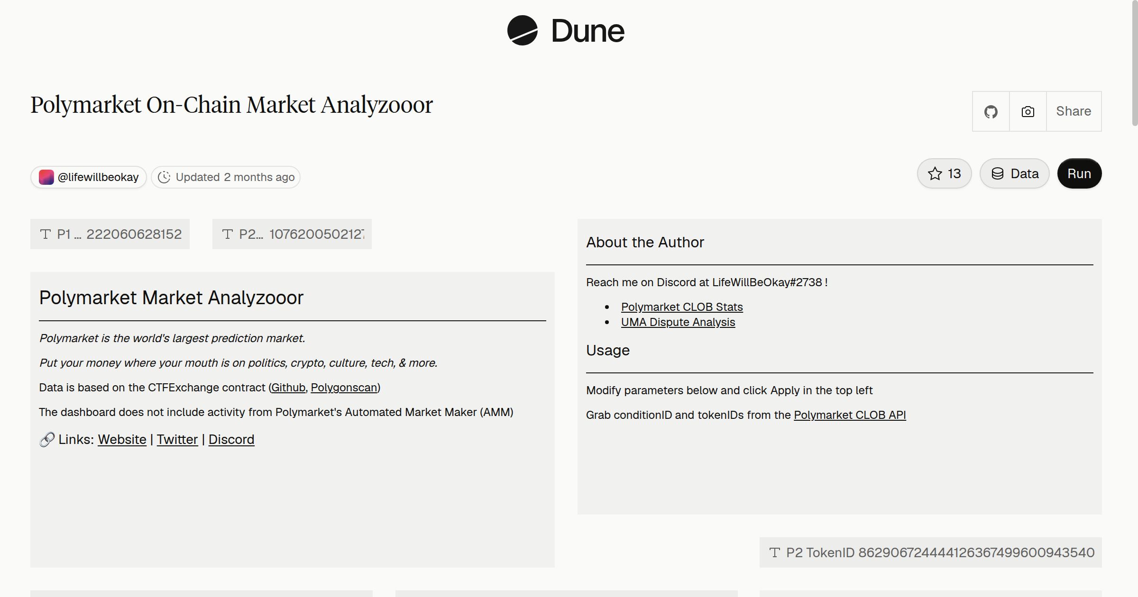Take a screenshot with the camera icon
1138x597 pixels.
[1028, 111]
